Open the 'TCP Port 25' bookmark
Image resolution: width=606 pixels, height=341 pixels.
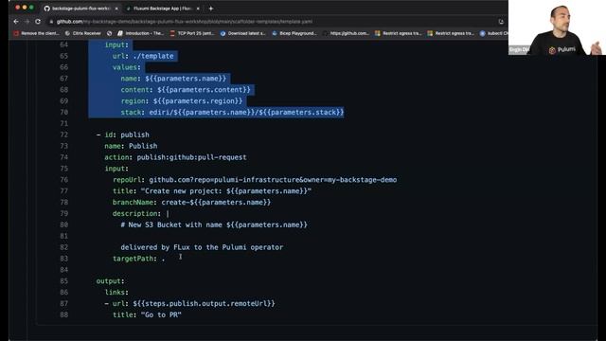point(192,34)
